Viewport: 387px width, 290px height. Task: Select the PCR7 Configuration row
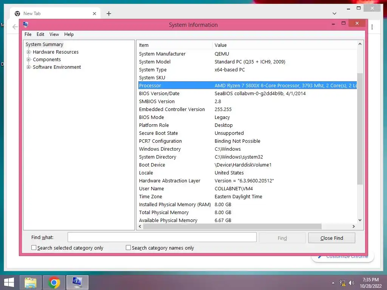[247, 141]
